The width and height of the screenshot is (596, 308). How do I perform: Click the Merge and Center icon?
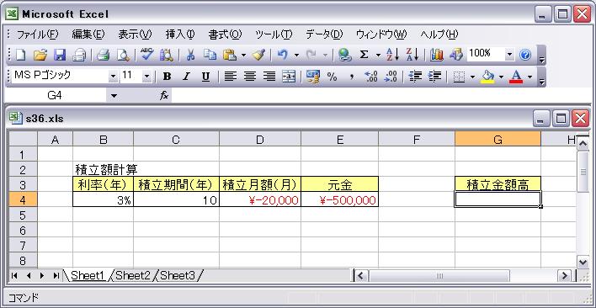pos(289,77)
